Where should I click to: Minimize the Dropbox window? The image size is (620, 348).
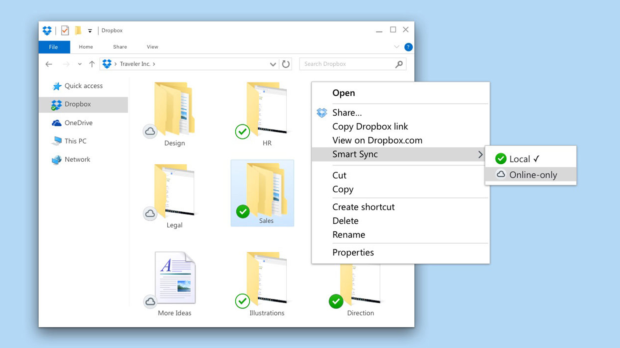coord(379,31)
